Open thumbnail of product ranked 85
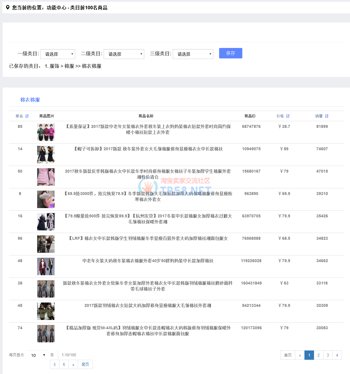The image size is (350, 374). pyautogui.click(x=46, y=132)
